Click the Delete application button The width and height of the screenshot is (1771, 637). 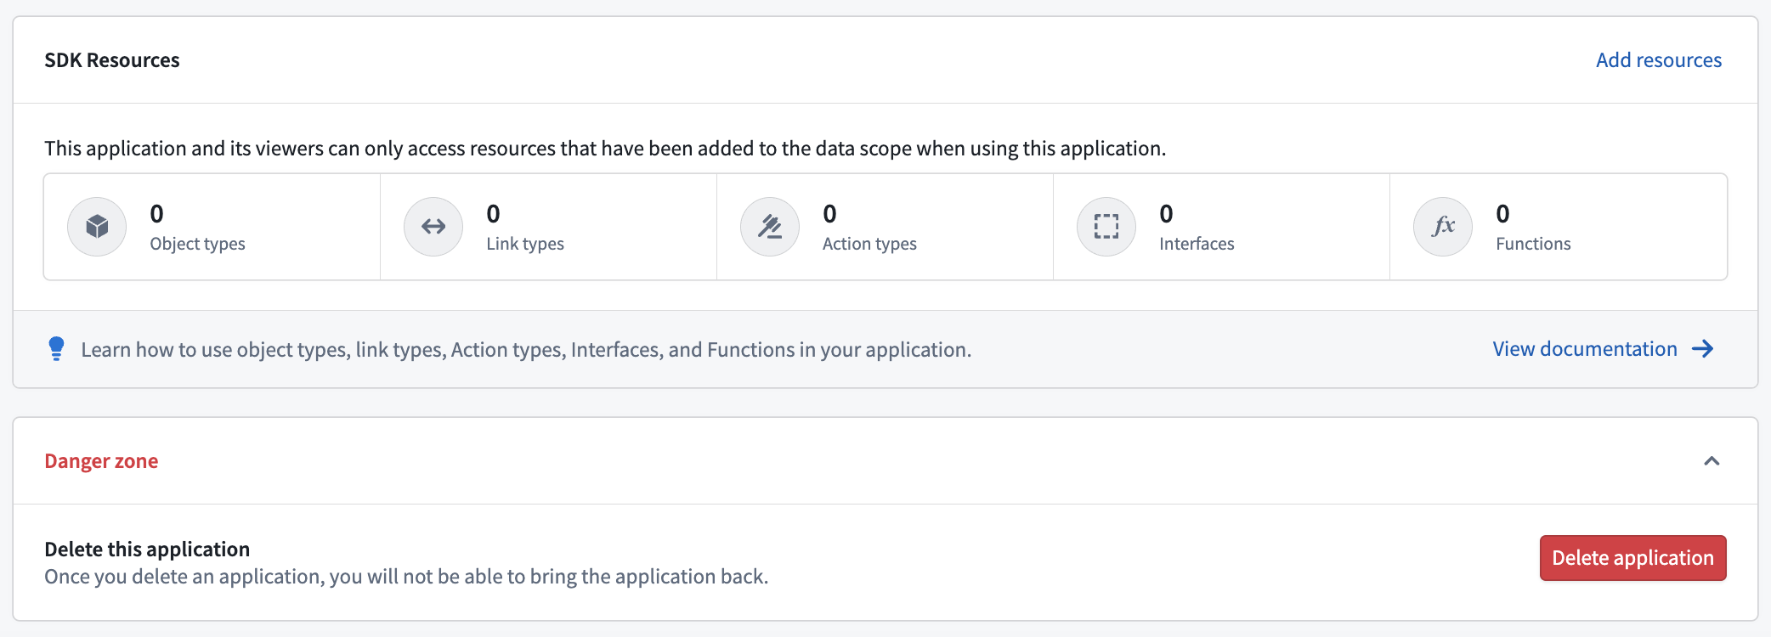(x=1632, y=558)
